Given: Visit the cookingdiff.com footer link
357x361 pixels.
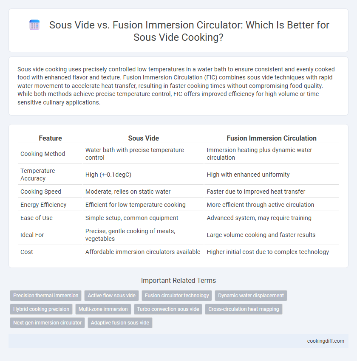Looking at the screenshot, I should coord(326,341).
